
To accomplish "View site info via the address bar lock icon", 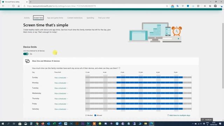I will pos(24,6).
